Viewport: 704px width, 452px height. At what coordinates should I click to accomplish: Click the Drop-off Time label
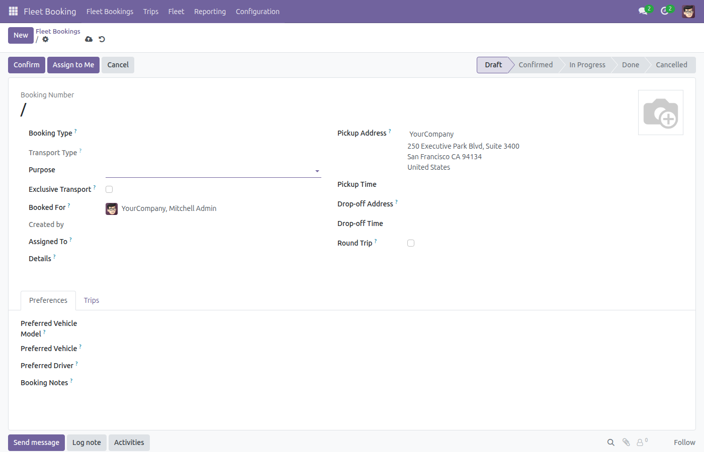(x=360, y=223)
